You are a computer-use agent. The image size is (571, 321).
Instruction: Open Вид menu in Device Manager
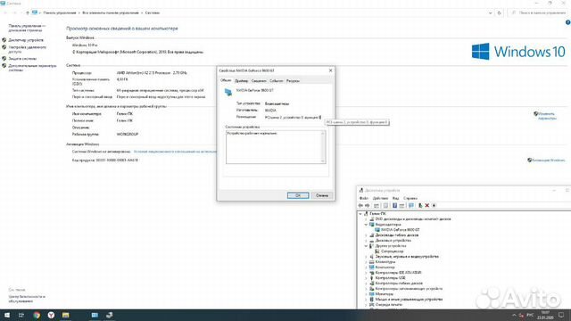click(395, 198)
